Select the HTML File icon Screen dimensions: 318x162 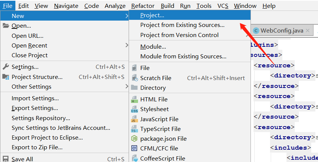[x=134, y=99]
